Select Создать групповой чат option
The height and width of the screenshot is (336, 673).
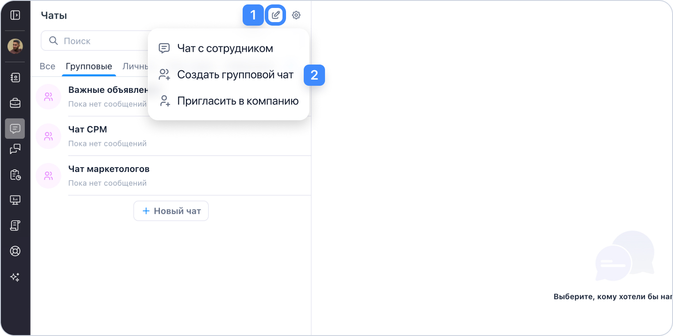click(235, 75)
